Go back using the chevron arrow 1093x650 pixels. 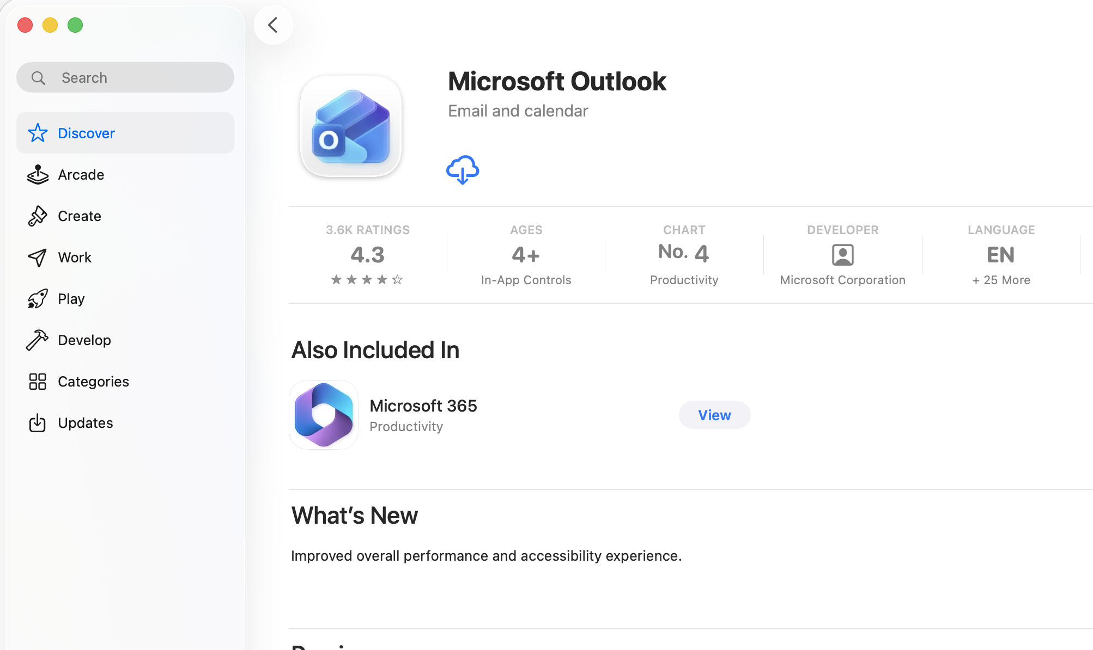pyautogui.click(x=273, y=25)
